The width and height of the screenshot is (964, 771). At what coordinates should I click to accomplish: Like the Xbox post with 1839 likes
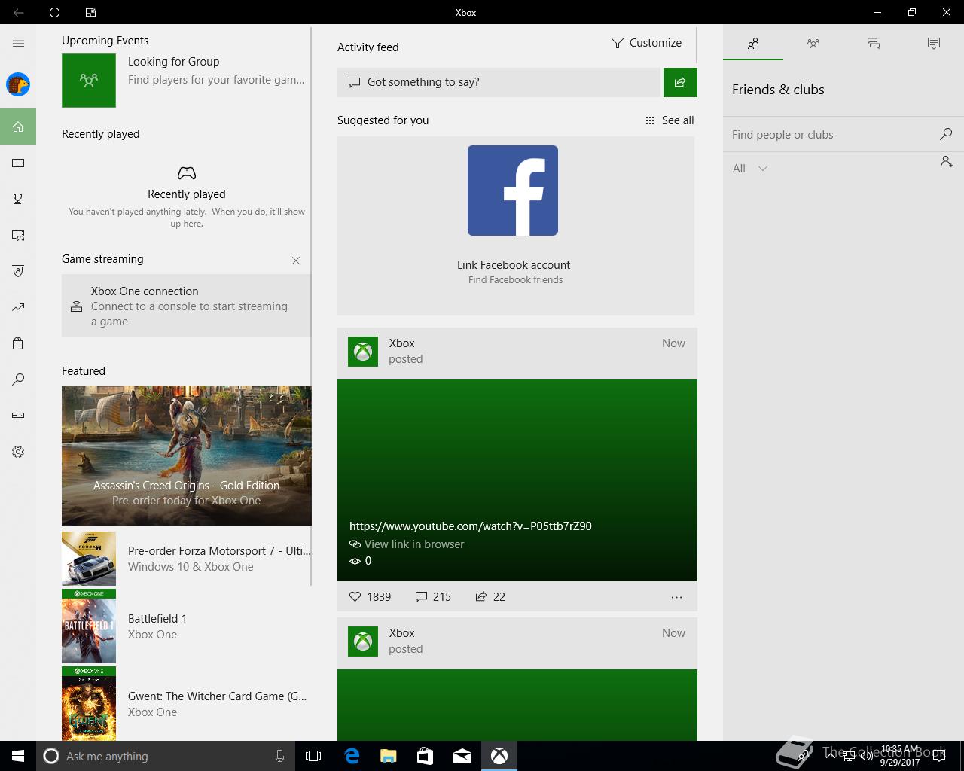(370, 596)
